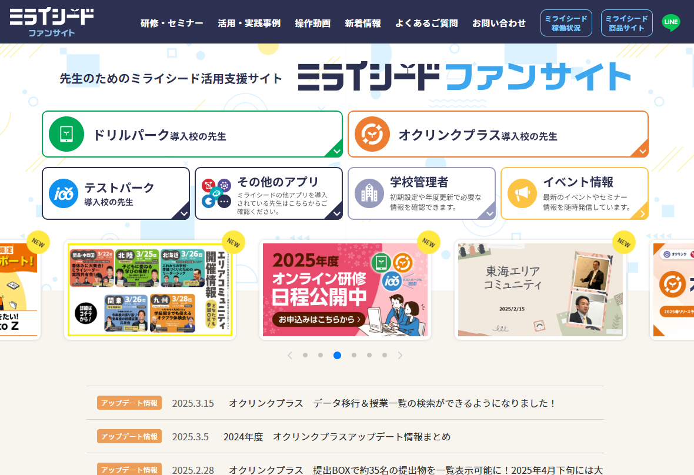Select the fourth carousel pagination dot
Viewport: 694px width, 475px height.
[354, 355]
